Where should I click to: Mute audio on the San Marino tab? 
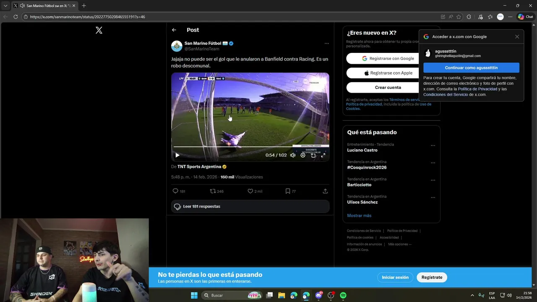pyautogui.click(x=22, y=5)
